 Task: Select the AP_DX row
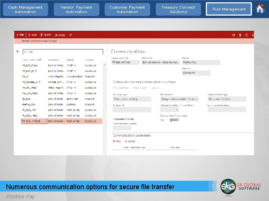coord(62,77)
